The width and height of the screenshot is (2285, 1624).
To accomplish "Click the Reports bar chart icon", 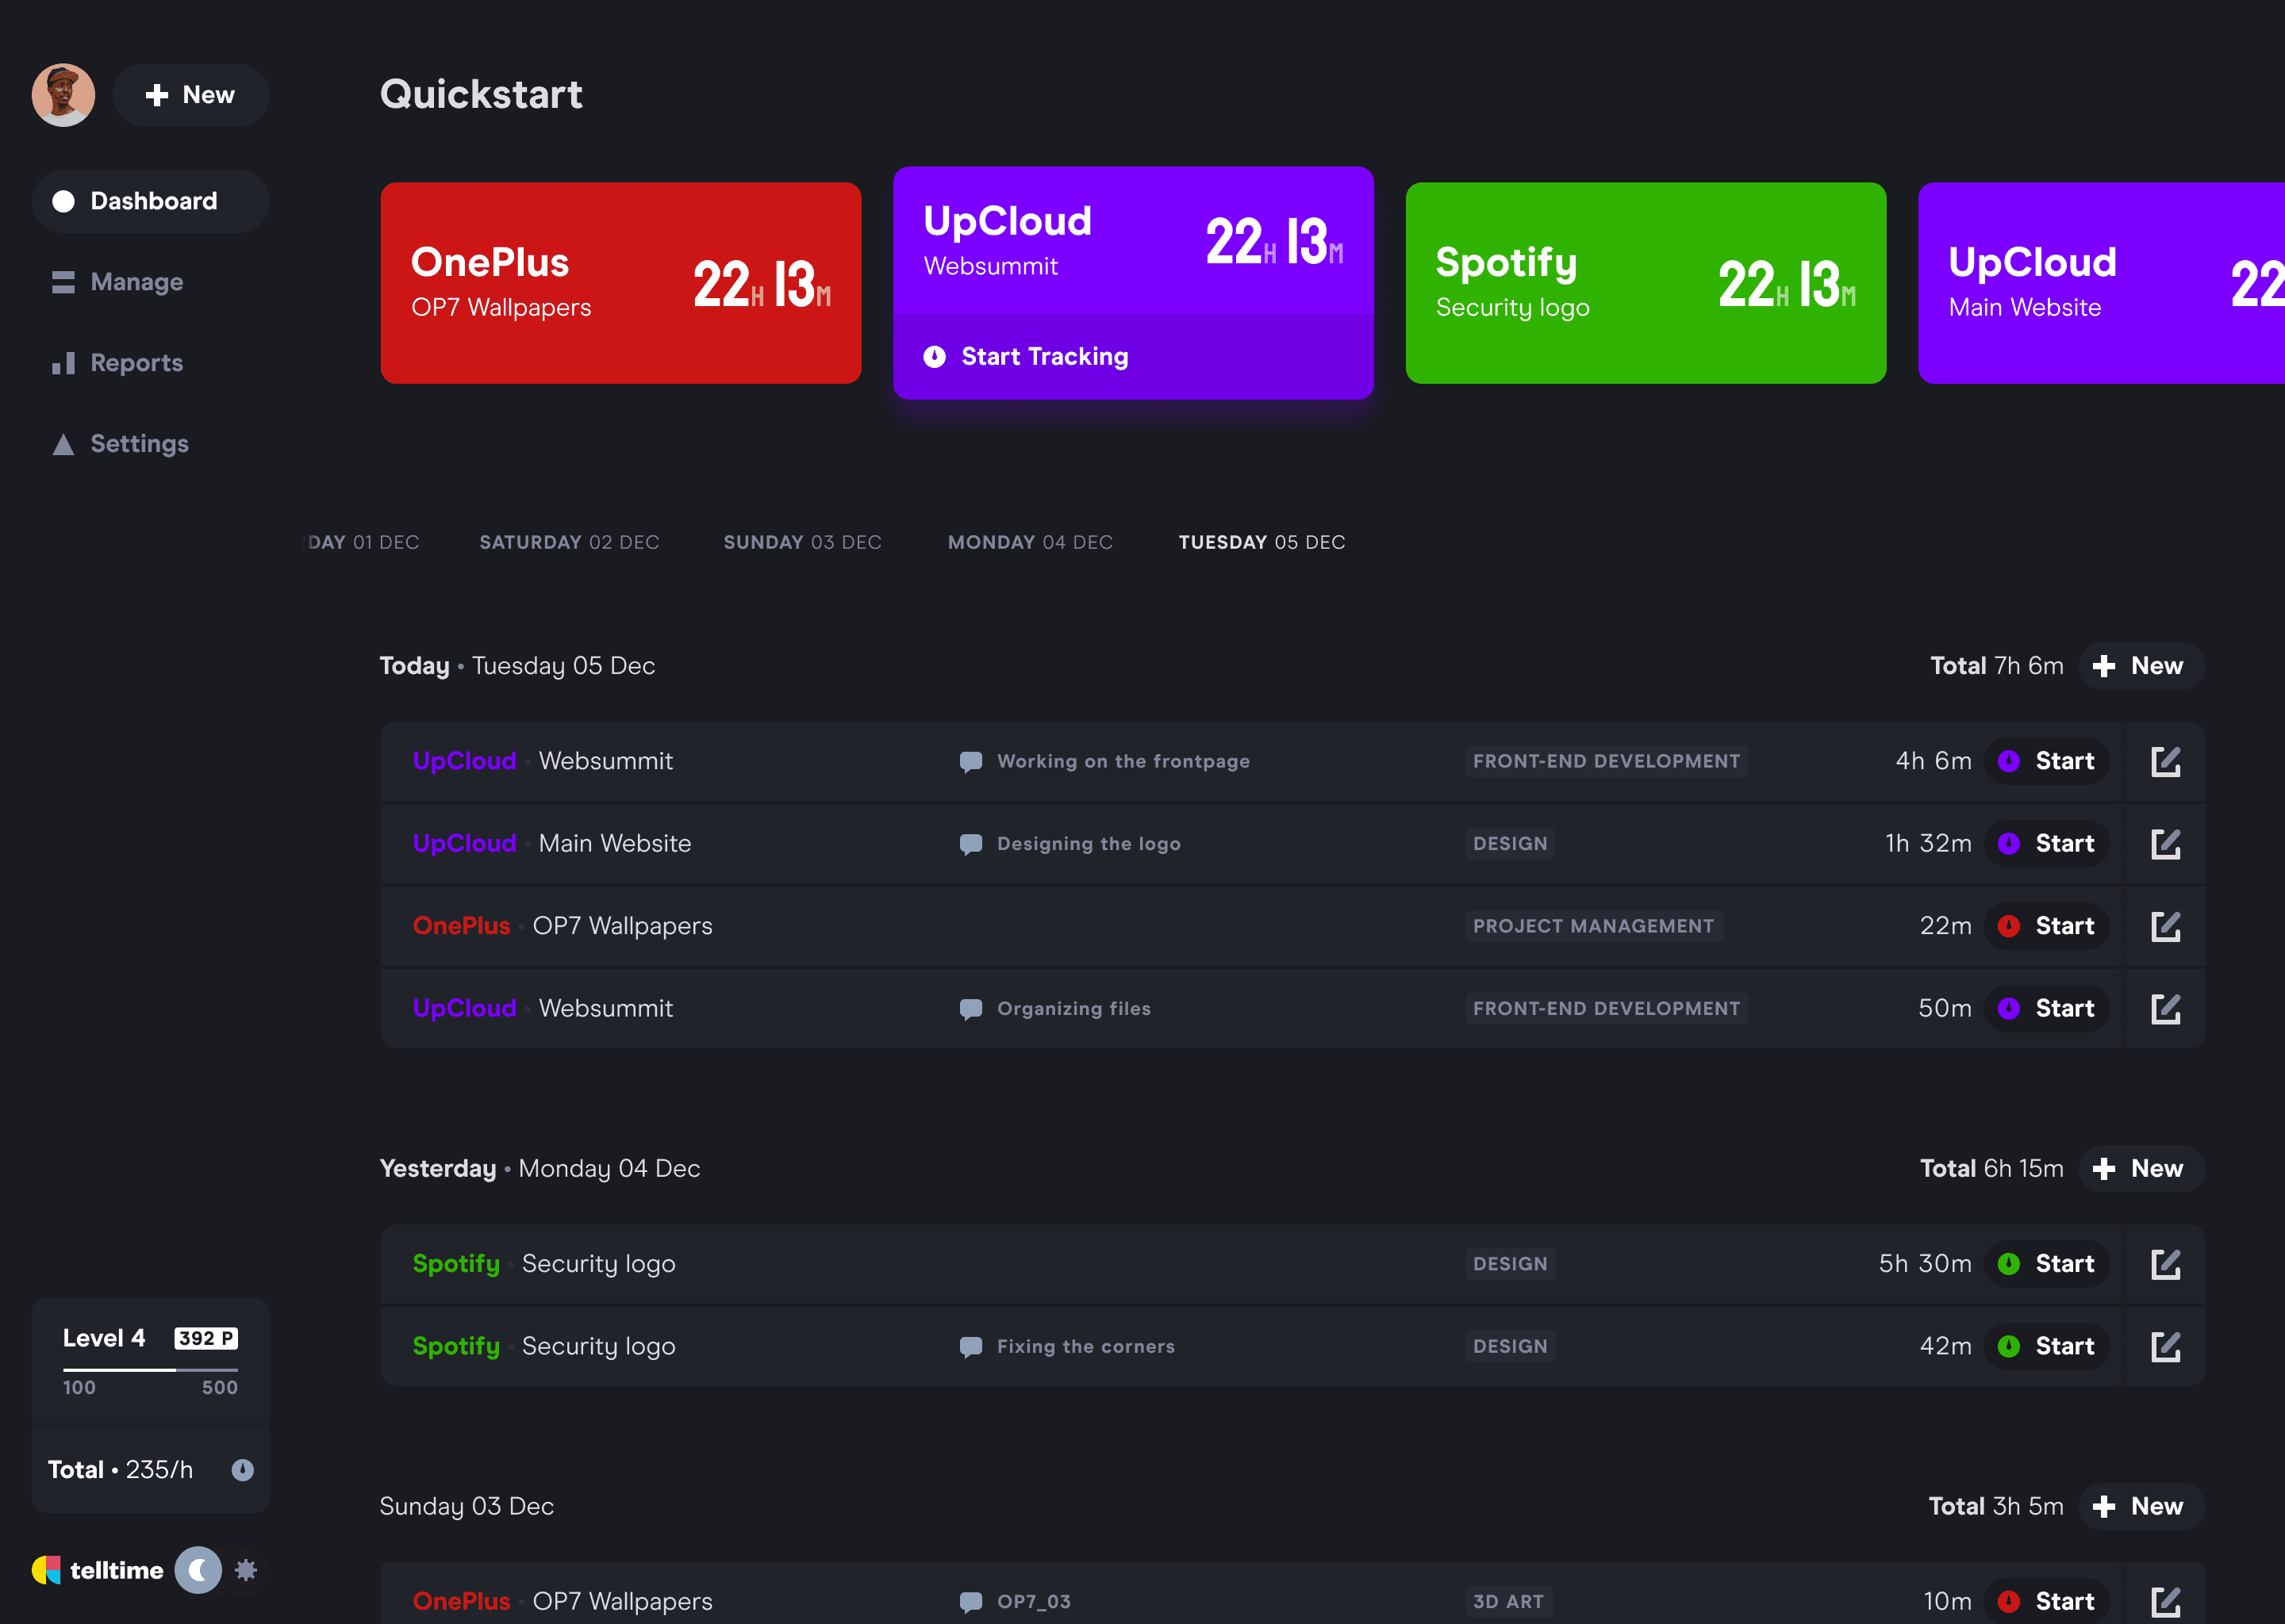I will tap(63, 363).
